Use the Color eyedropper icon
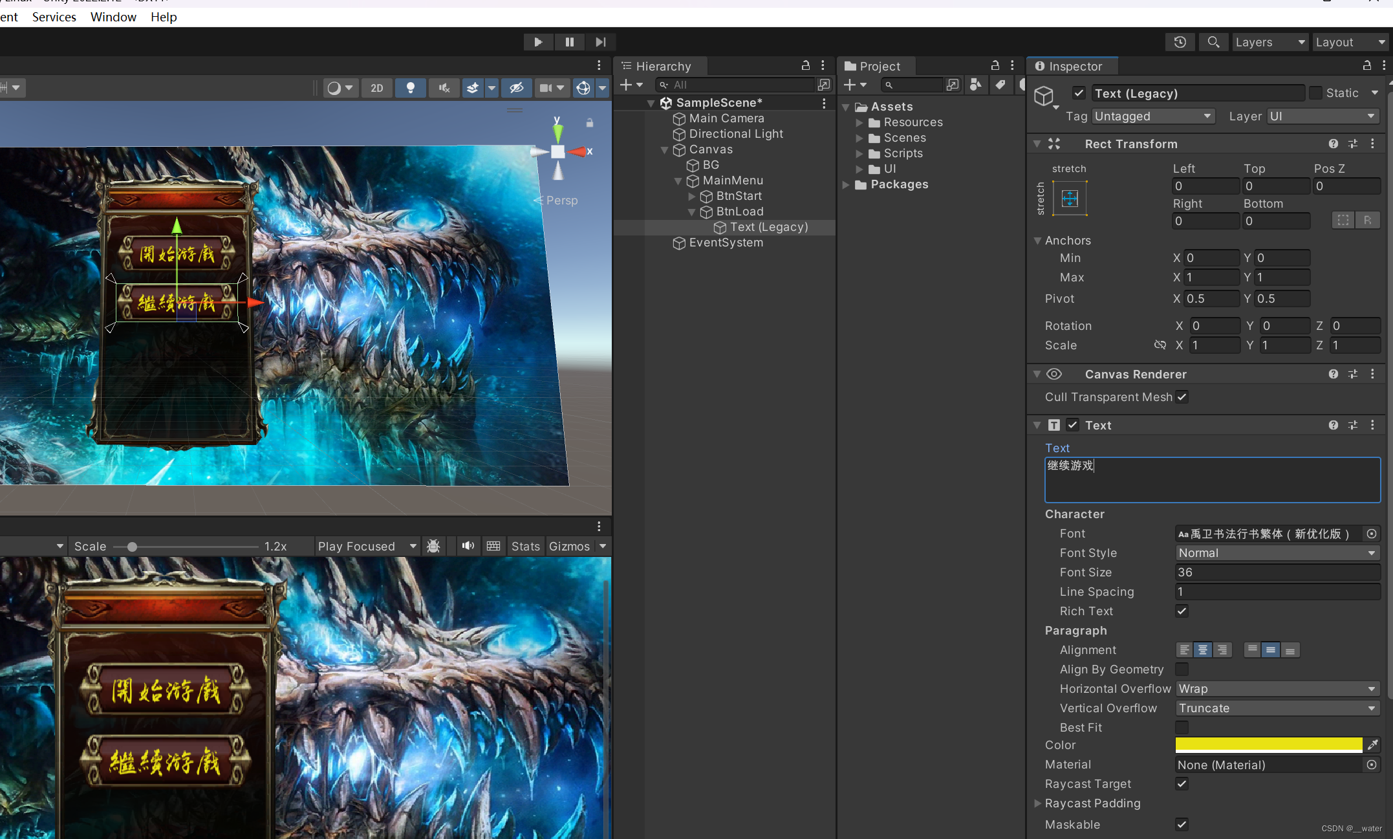Viewport: 1393px width, 839px height. (1372, 745)
